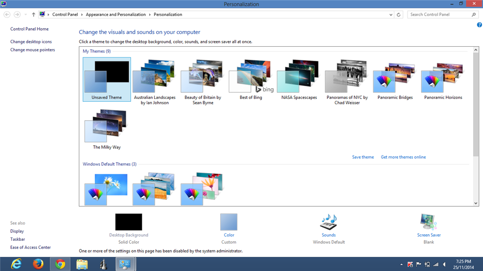Switch to Google Chrome on taskbar
This screenshot has height=271, width=483.
[60, 264]
